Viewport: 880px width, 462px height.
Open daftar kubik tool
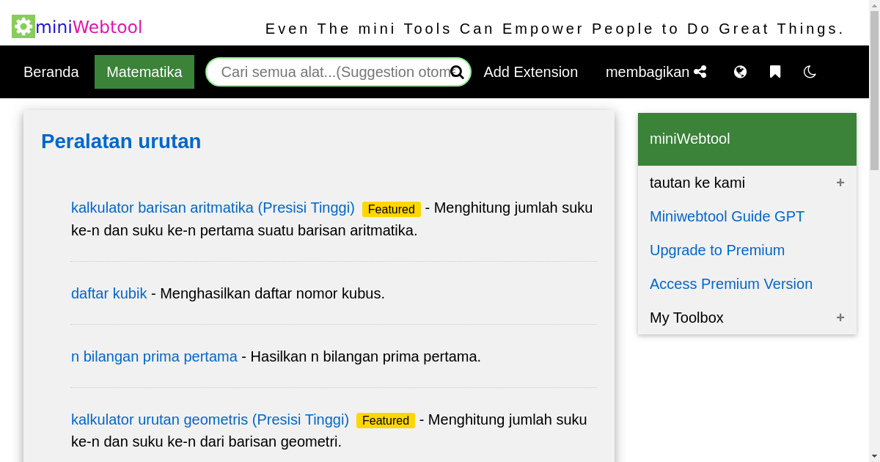coord(109,293)
